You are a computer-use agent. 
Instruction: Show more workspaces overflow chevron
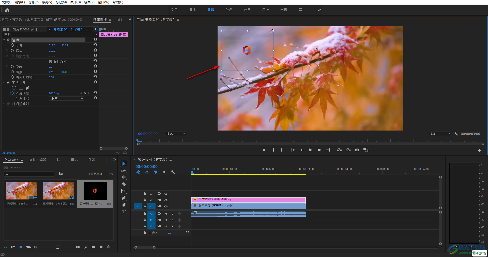pyautogui.click(x=319, y=10)
